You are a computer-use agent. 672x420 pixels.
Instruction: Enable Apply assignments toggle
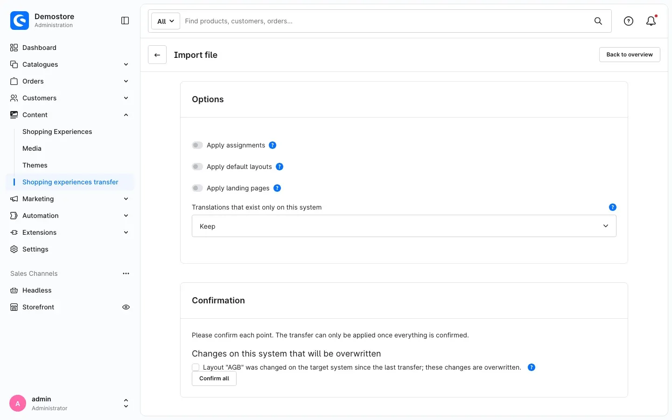pyautogui.click(x=197, y=145)
